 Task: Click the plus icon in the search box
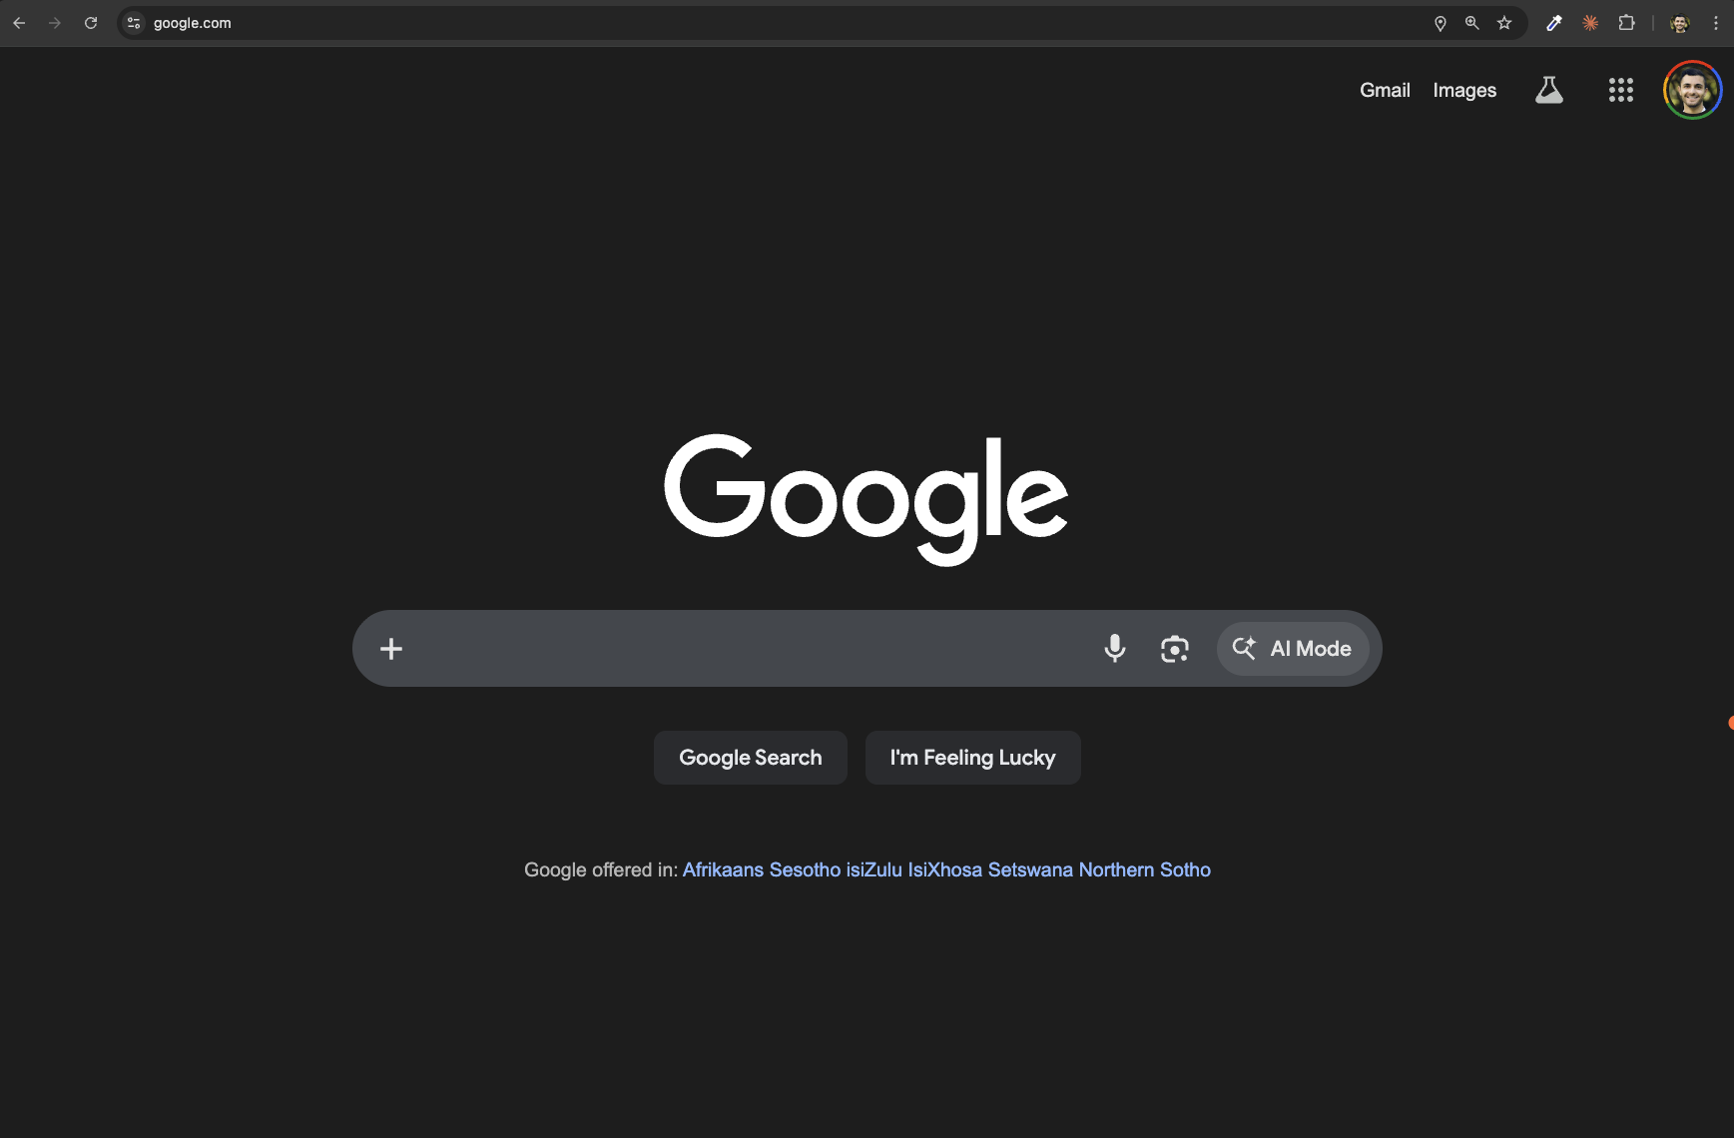pyautogui.click(x=391, y=649)
